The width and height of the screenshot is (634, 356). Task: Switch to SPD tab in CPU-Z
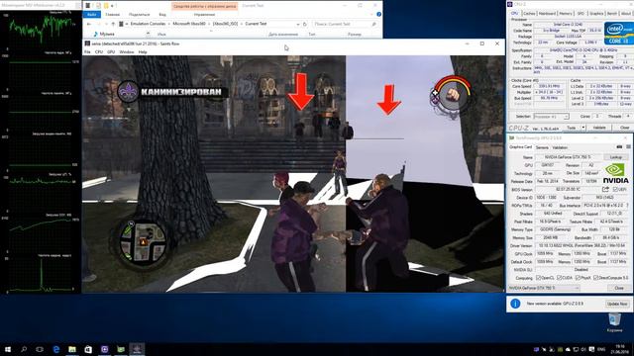pyautogui.click(x=581, y=13)
